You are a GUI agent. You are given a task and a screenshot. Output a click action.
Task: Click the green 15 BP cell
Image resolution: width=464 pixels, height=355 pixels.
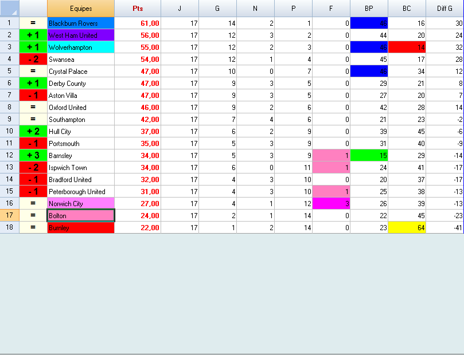click(369, 155)
